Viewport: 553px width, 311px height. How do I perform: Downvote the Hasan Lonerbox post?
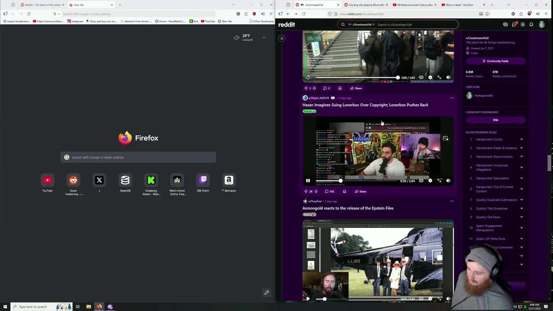(x=316, y=191)
